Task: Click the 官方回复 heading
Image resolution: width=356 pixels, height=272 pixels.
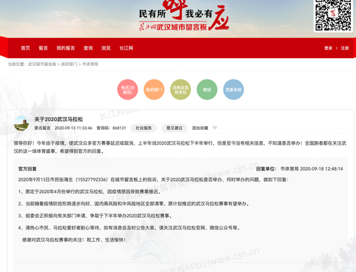Action: (27, 169)
